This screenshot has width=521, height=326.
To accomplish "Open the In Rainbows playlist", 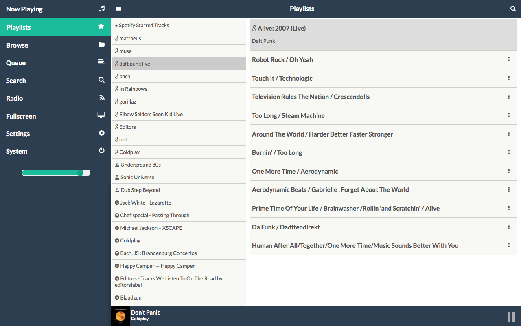I will pyautogui.click(x=134, y=88).
